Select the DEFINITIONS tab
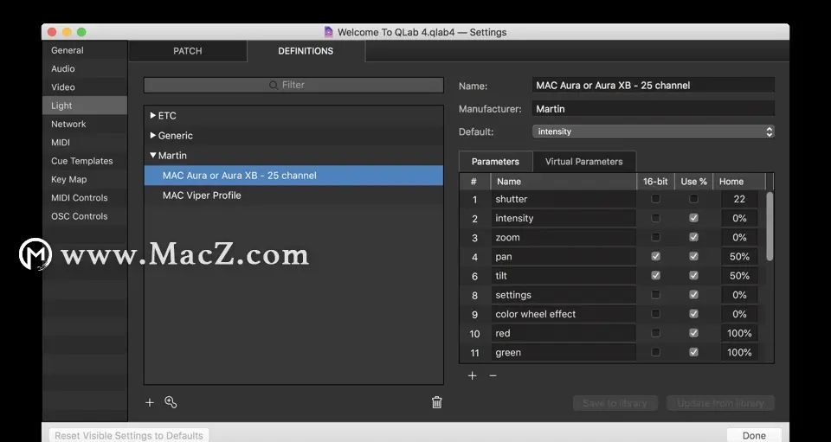Viewport: 831px width, 442px height. pos(306,51)
